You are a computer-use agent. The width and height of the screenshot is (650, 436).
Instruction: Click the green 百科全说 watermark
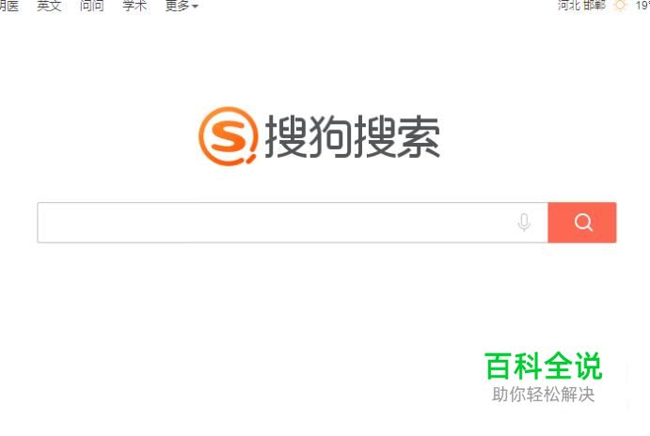(543, 366)
